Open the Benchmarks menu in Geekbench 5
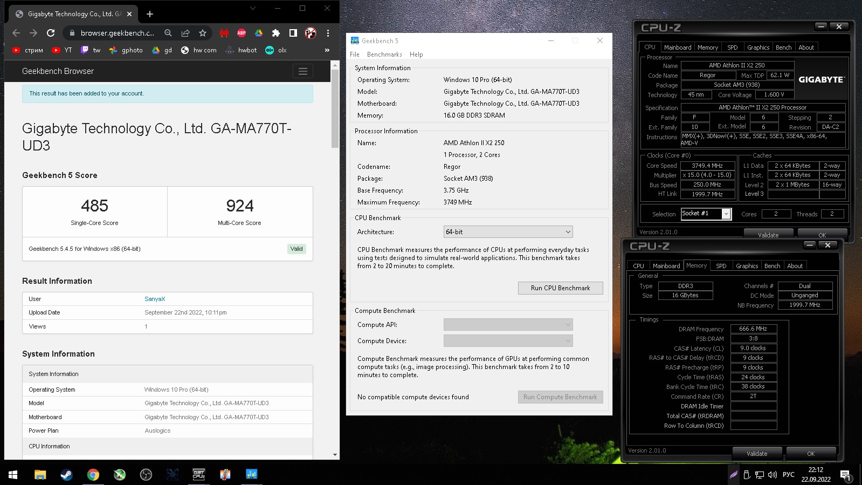This screenshot has width=862, height=485. [384, 54]
